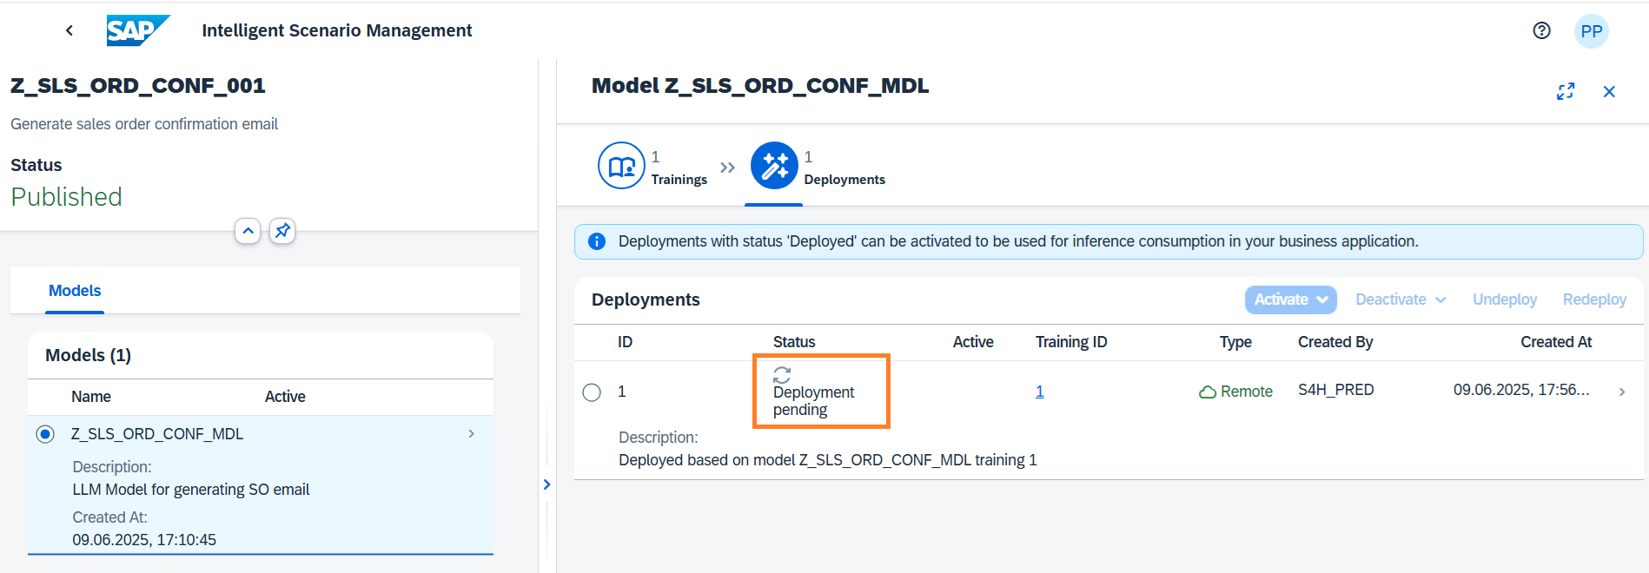Click the Trainings book icon
The width and height of the screenshot is (1649, 573).
[x=621, y=166]
